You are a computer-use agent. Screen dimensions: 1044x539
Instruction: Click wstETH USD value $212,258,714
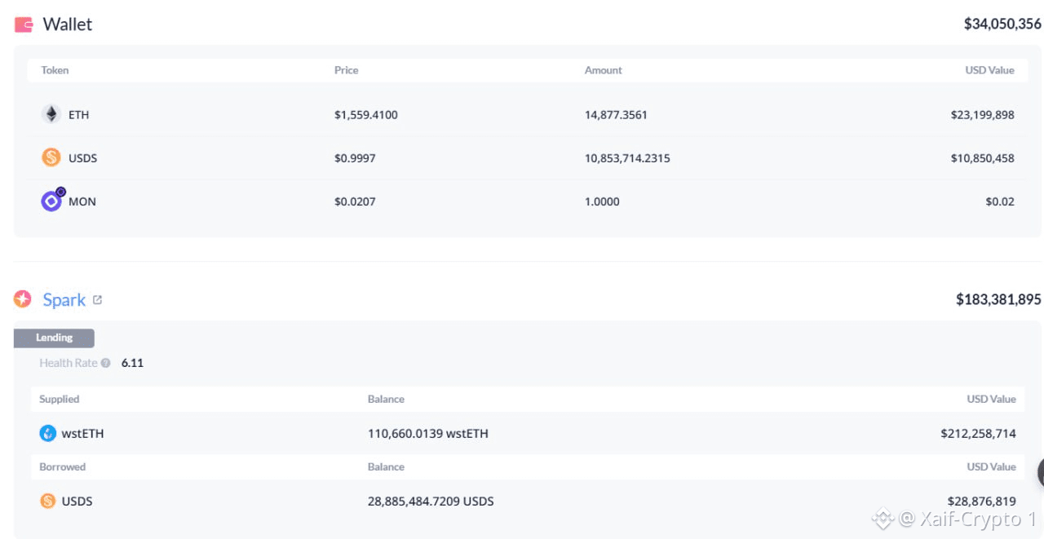978,434
